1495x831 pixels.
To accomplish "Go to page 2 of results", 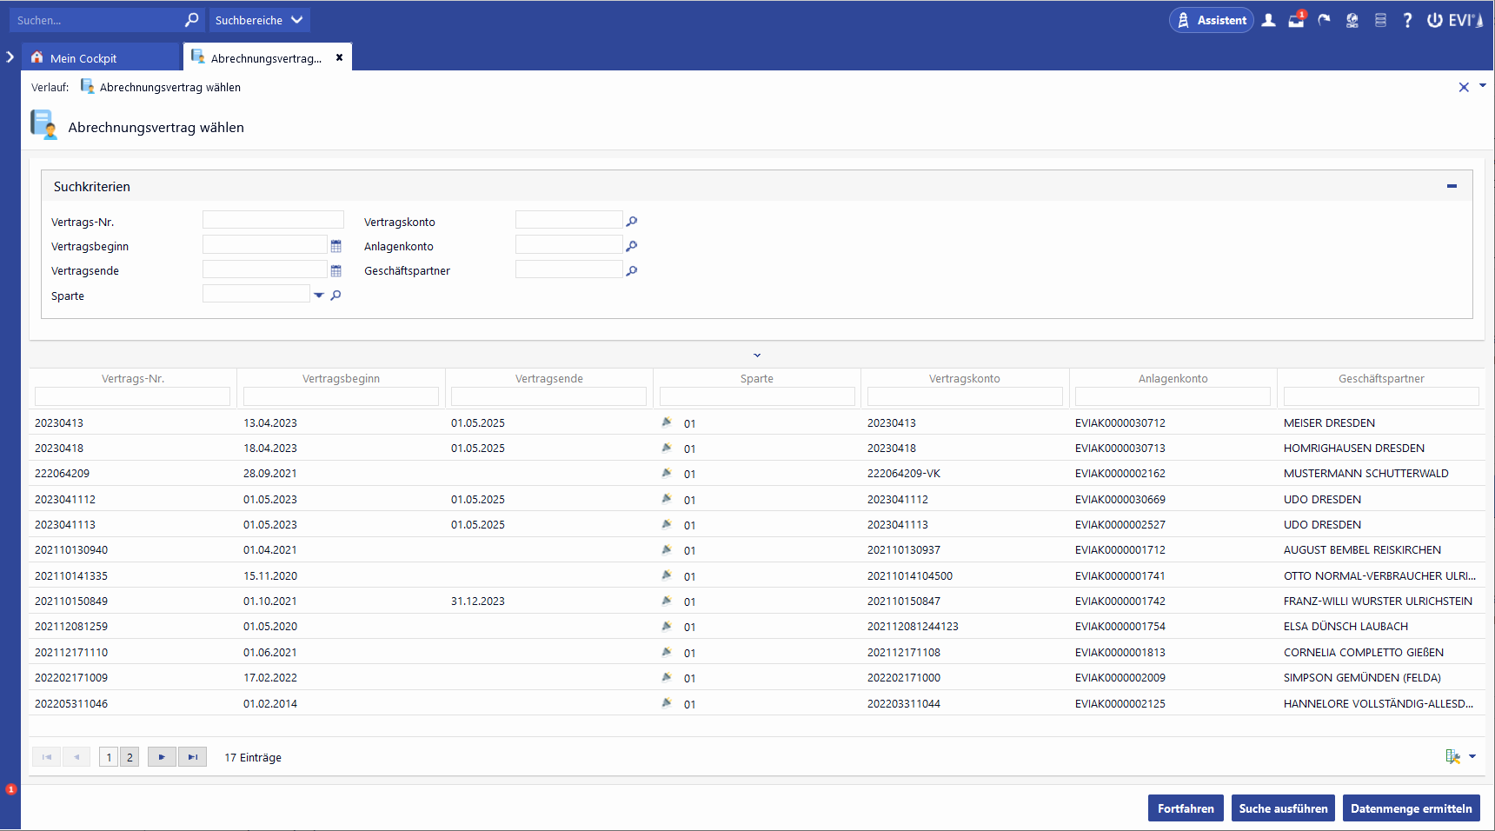I will [130, 757].
